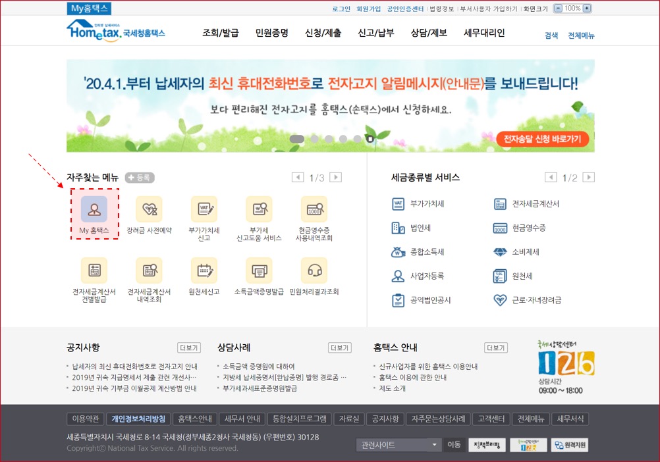Open notice 납세자의 최신 휴대전화번호로 전자고지 안내
This screenshot has height=462, width=660.
(x=134, y=367)
